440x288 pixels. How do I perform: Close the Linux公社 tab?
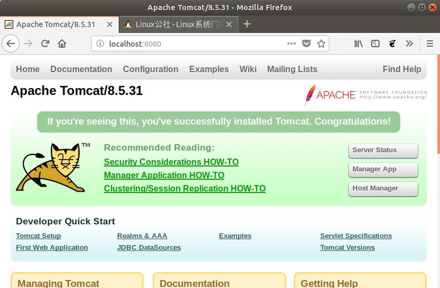click(x=229, y=24)
